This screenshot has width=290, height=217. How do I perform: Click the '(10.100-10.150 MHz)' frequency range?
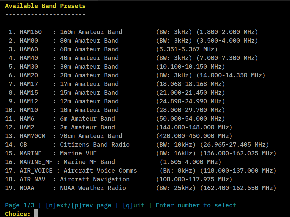coord(191,67)
